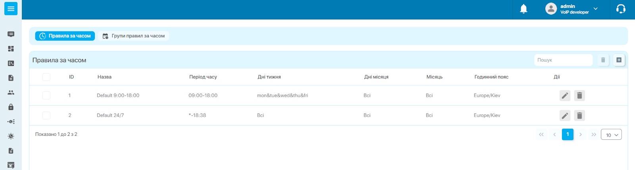635x170 pixels.
Task: Click the headset support icon
Action: [621, 9]
